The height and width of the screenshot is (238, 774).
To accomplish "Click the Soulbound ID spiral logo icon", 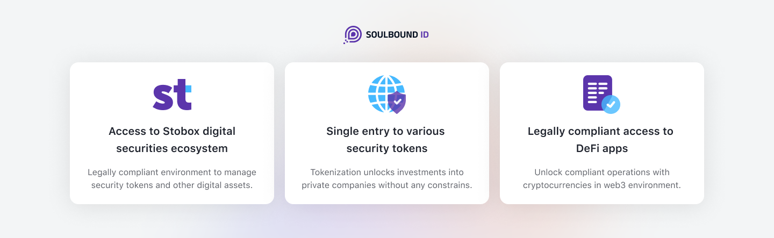I will coord(353,34).
